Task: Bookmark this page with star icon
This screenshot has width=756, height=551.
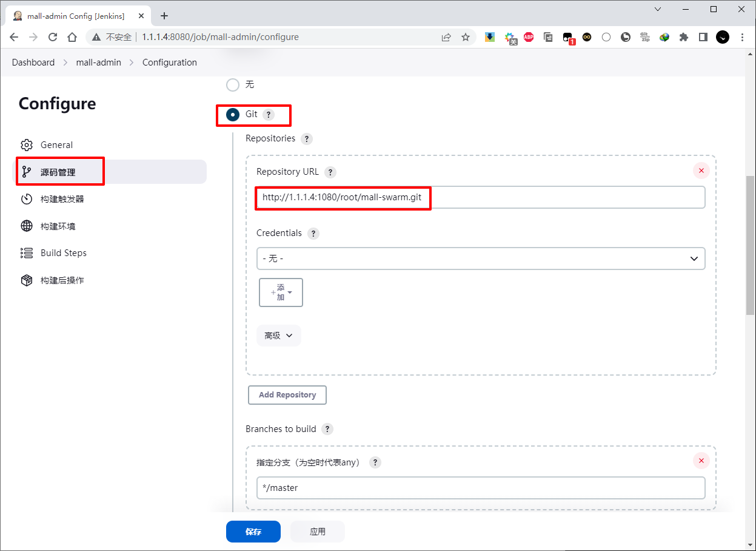Action: 466,37
